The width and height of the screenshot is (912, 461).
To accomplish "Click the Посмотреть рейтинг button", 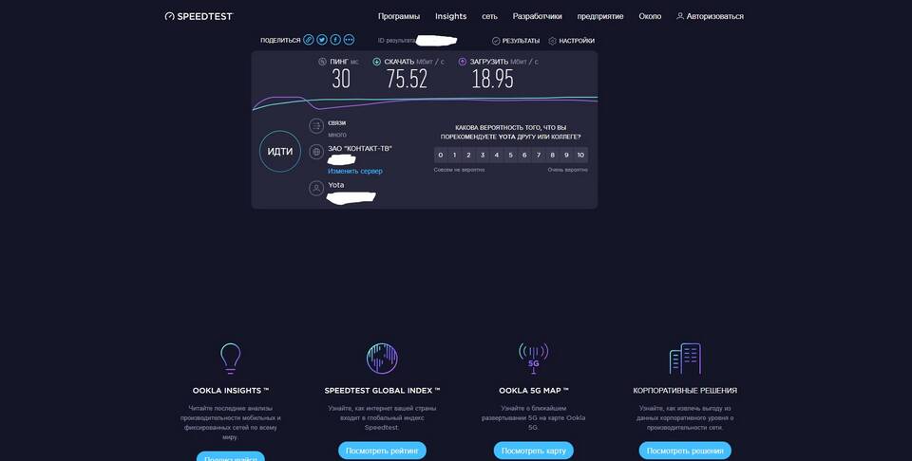I will pyautogui.click(x=382, y=451).
